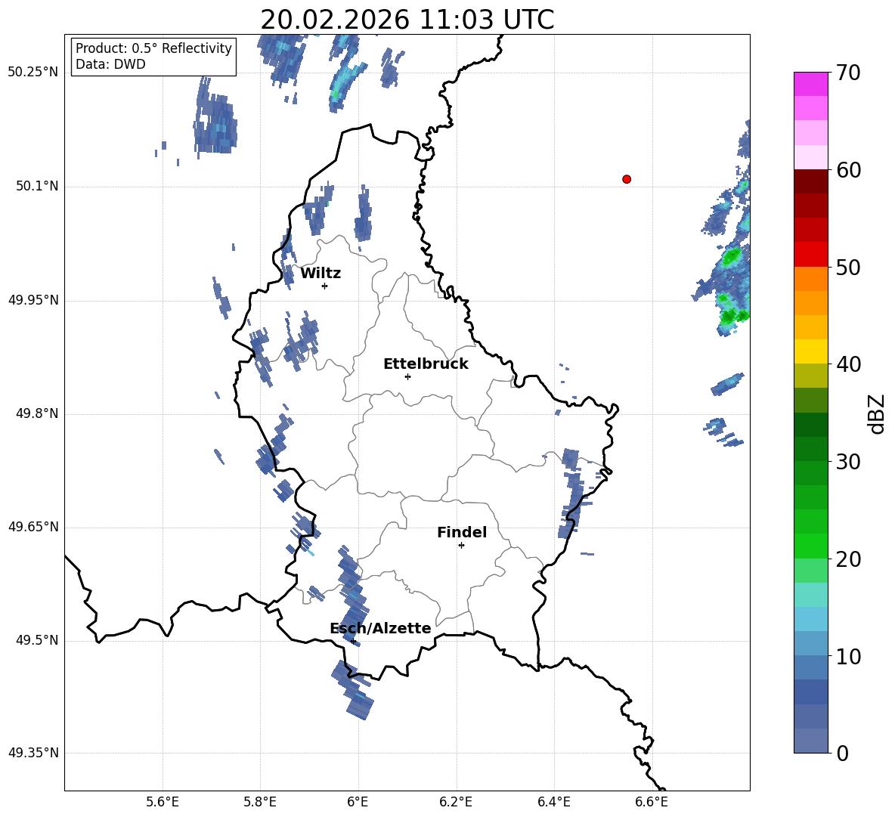Click the magenta 70 dBZ colorbar segment
Image resolution: width=895 pixels, height=817 pixels.
(810, 85)
